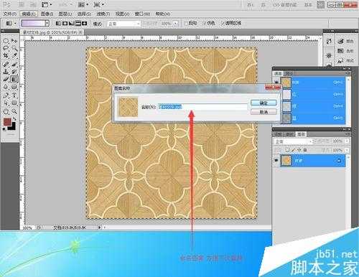The image size is (359, 277).
Task: Select the Brush tool
Action: (14, 65)
